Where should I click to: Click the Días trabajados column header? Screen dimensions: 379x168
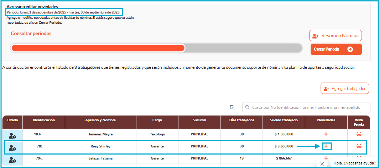pyautogui.click(x=242, y=120)
